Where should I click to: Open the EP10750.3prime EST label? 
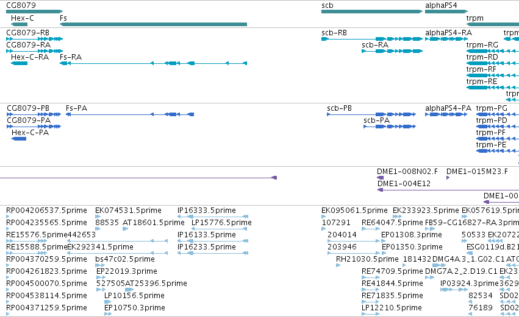point(135,308)
